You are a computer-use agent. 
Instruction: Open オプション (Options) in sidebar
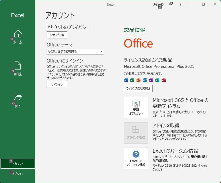[x=18, y=174]
